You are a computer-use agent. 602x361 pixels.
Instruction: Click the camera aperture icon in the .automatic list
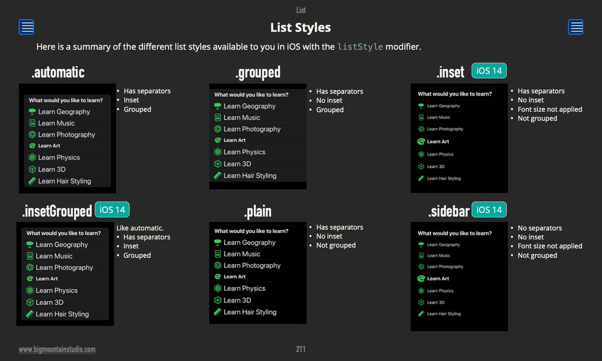point(33,135)
